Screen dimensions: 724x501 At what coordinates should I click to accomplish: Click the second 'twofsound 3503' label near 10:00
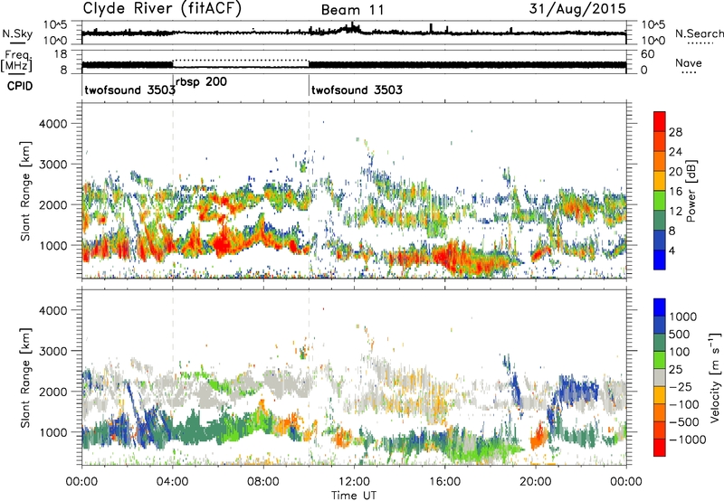click(x=357, y=90)
